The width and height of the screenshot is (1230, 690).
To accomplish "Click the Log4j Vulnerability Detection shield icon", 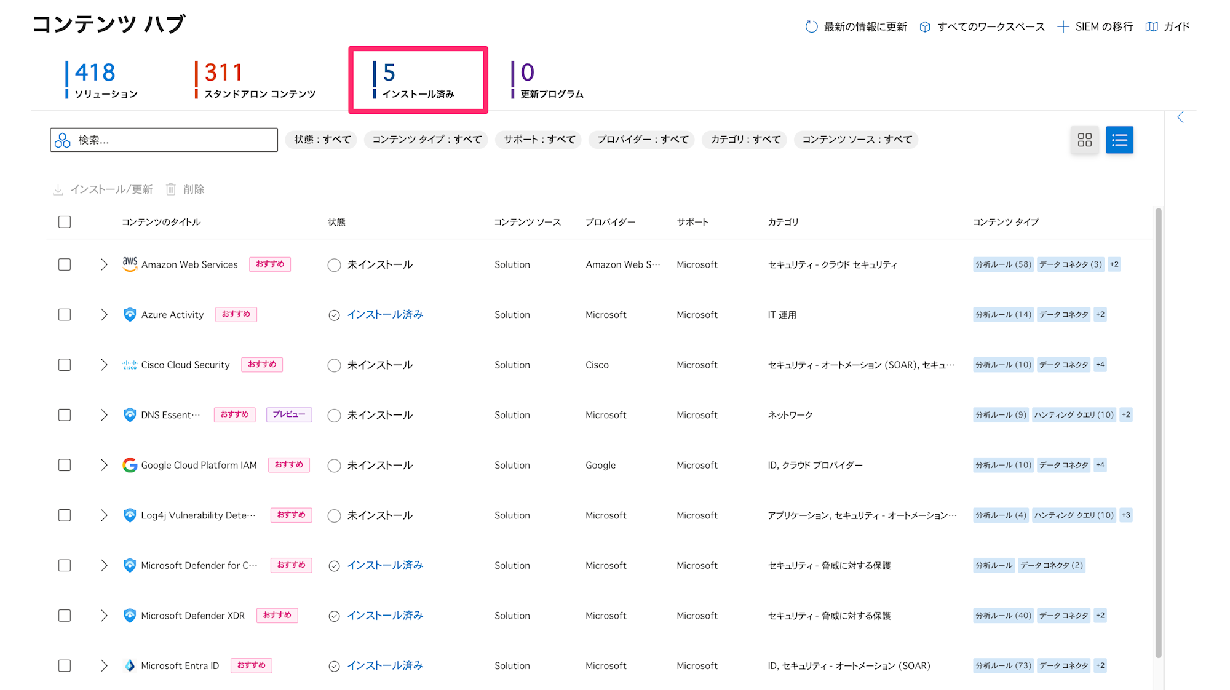I will 130,515.
